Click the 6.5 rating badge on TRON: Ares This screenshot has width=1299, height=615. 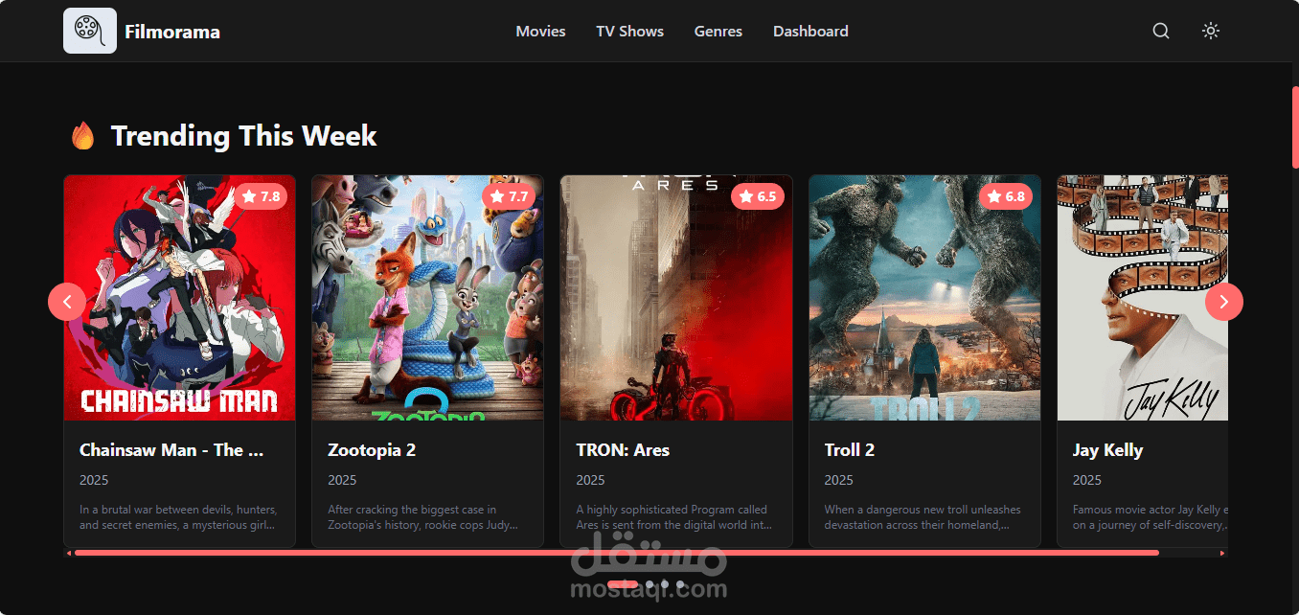pyautogui.click(x=758, y=196)
